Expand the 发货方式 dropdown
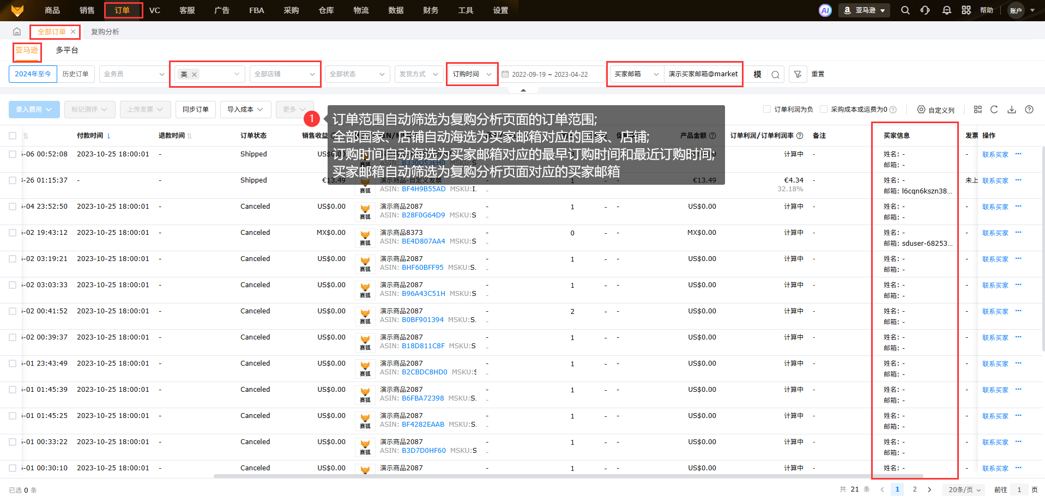 pyautogui.click(x=419, y=74)
